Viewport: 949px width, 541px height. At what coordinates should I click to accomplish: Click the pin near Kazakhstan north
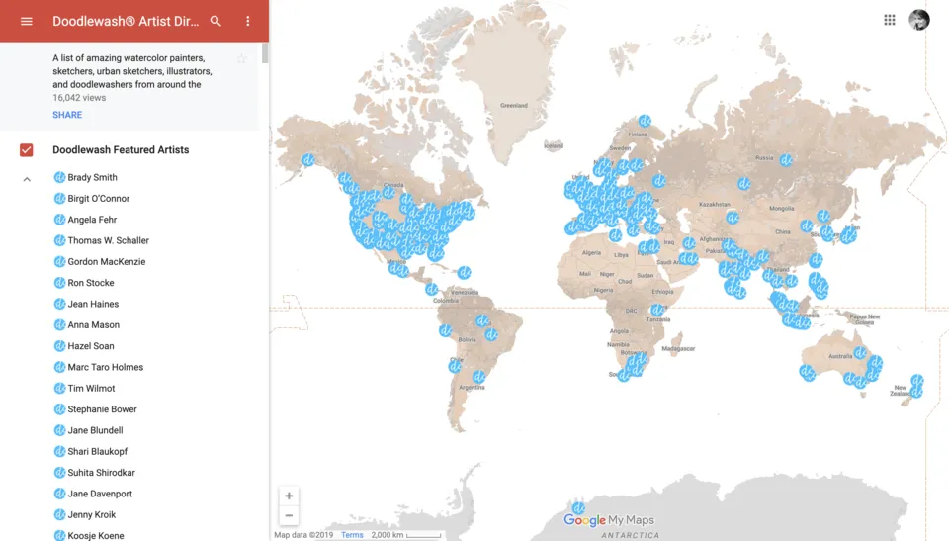pos(743,183)
